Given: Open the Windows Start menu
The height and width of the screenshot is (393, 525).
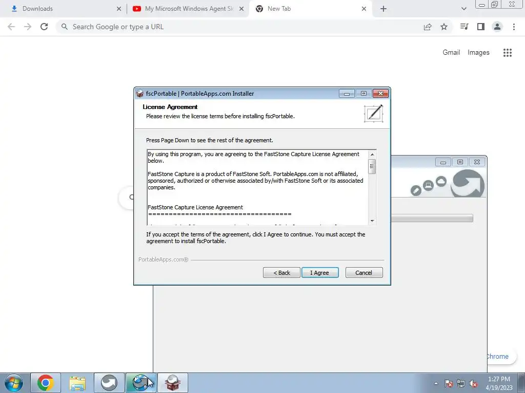Looking at the screenshot, I should pyautogui.click(x=13, y=383).
